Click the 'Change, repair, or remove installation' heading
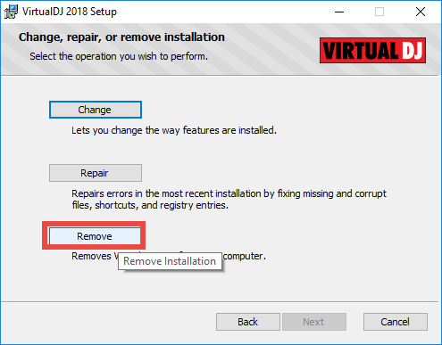This screenshot has width=442, height=345. (x=121, y=37)
